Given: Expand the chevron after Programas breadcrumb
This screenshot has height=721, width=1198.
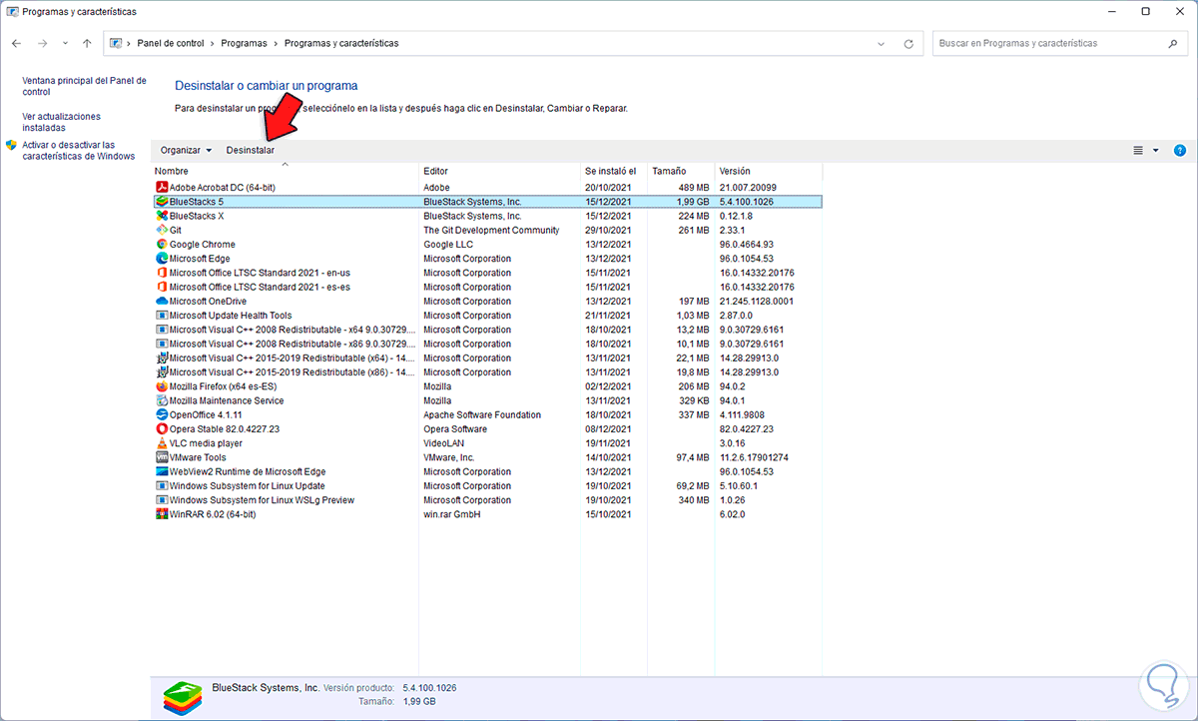Looking at the screenshot, I should coord(276,44).
